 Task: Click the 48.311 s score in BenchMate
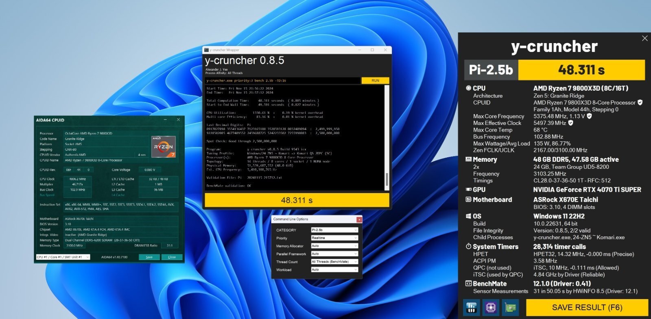click(x=581, y=70)
